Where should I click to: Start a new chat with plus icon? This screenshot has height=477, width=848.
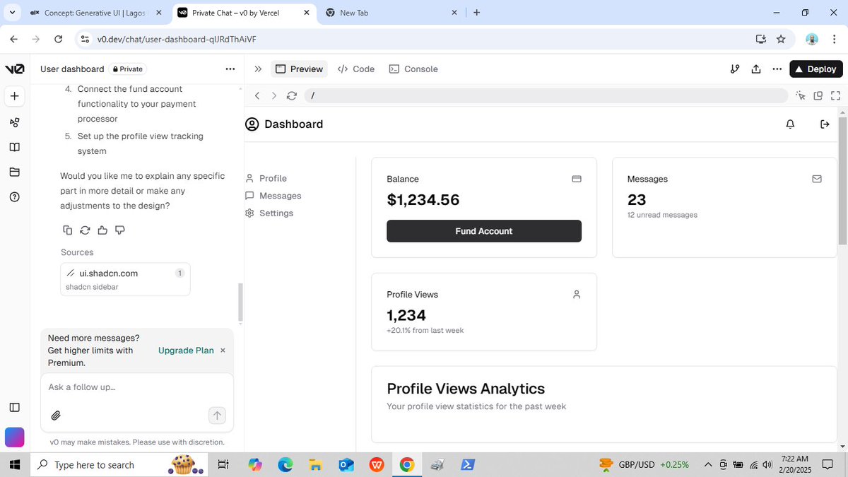tap(14, 95)
